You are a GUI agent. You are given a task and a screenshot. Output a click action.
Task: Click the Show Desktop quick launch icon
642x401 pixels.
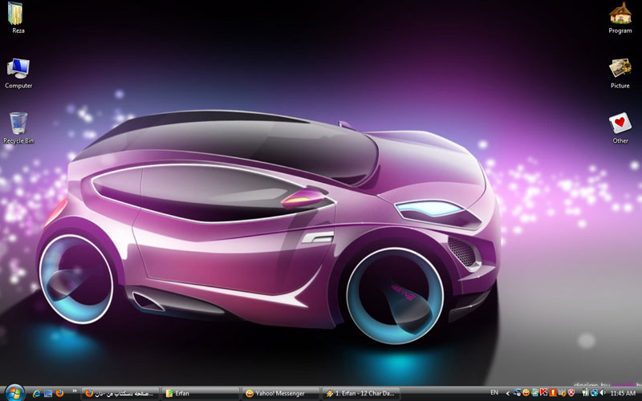click(x=48, y=393)
